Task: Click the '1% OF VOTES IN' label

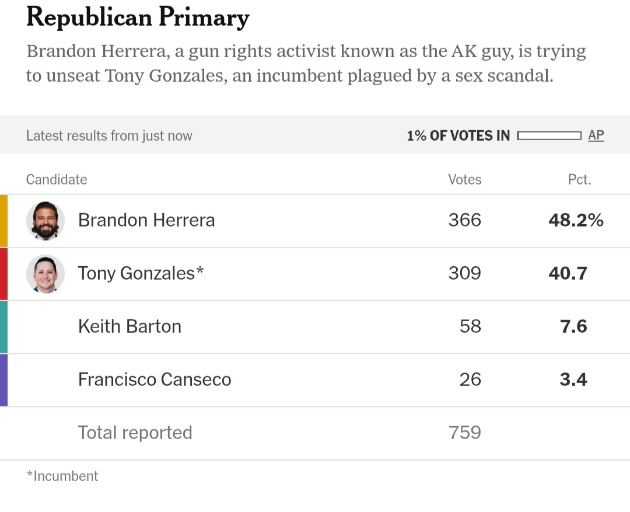Action: click(x=458, y=136)
